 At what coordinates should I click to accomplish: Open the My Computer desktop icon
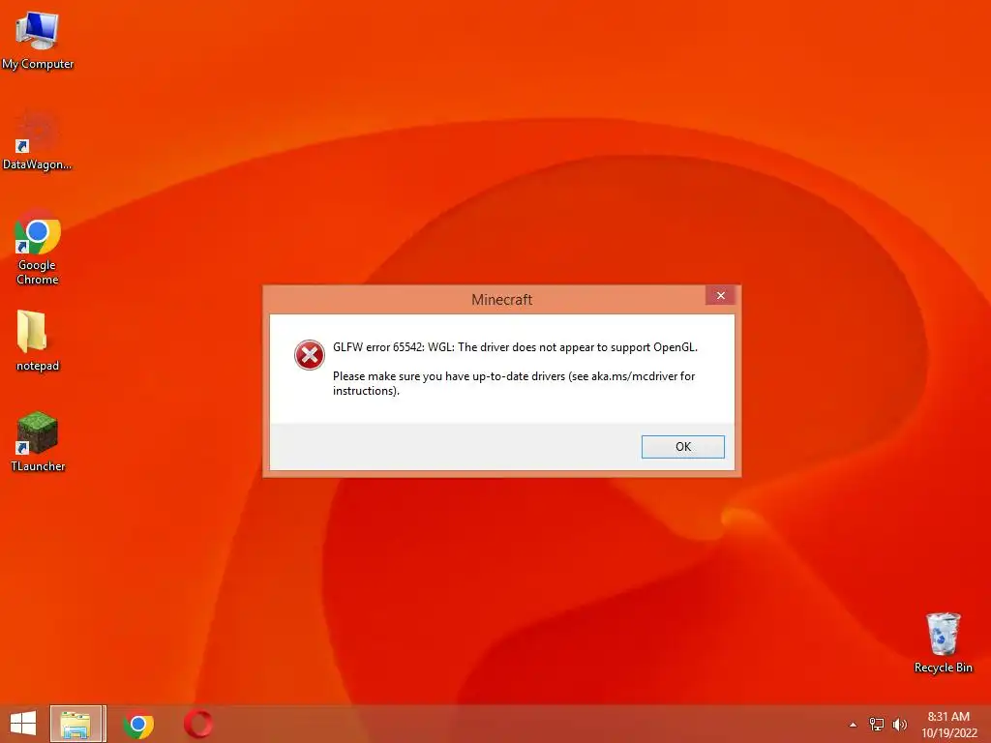pos(38,41)
